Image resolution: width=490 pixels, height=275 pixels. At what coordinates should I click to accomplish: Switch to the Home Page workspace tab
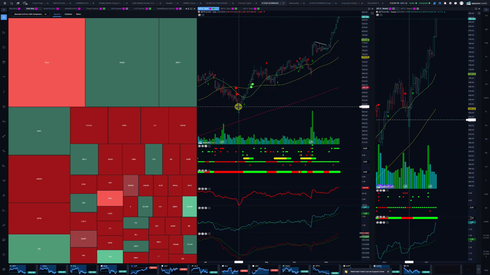38,3
